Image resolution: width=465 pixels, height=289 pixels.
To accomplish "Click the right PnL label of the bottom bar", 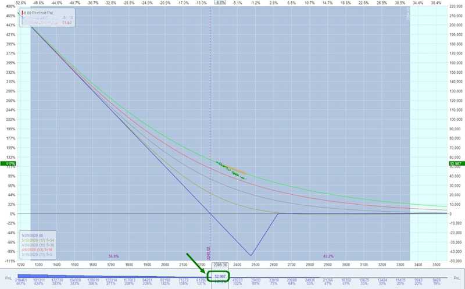I will click(x=457, y=278).
